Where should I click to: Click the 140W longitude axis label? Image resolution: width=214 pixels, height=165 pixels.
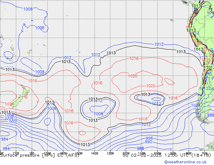[95, 154]
